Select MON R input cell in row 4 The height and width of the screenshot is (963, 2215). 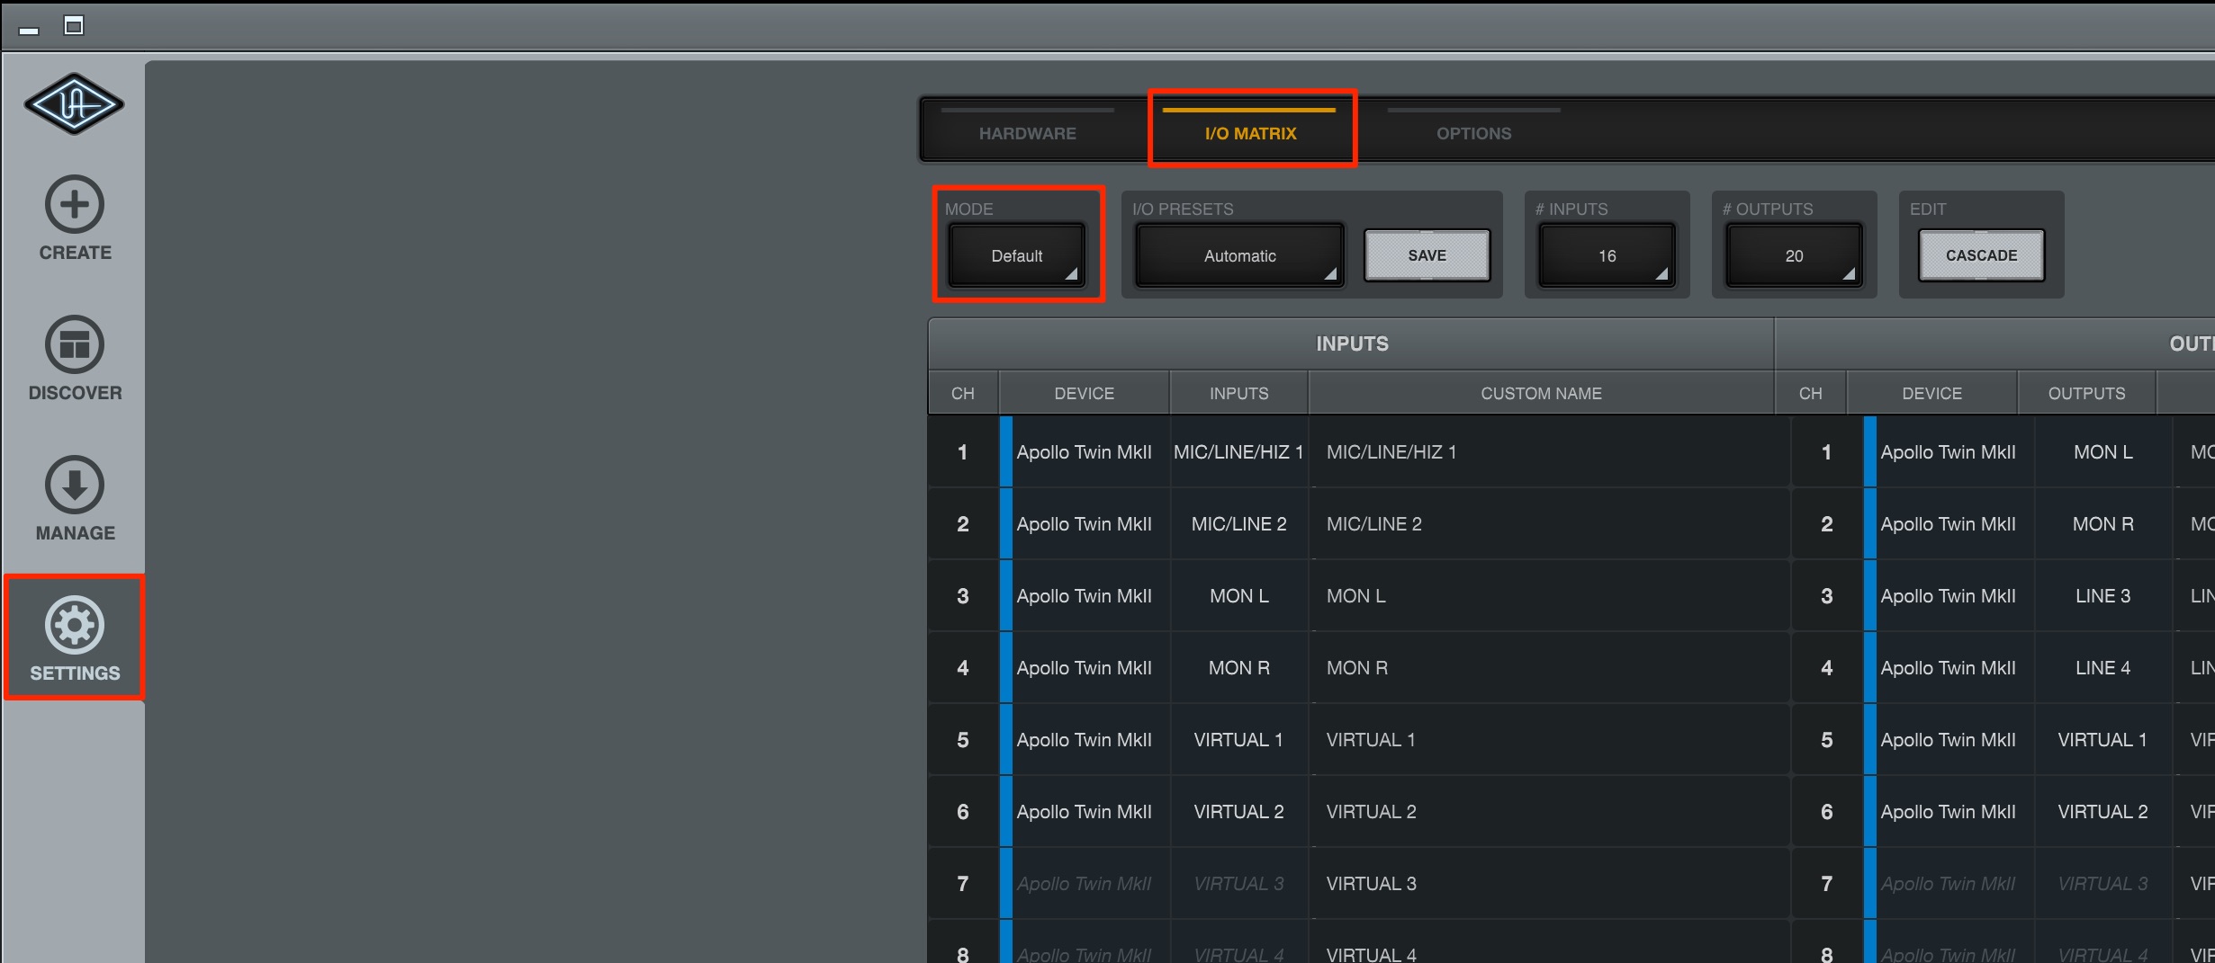coord(1238,667)
